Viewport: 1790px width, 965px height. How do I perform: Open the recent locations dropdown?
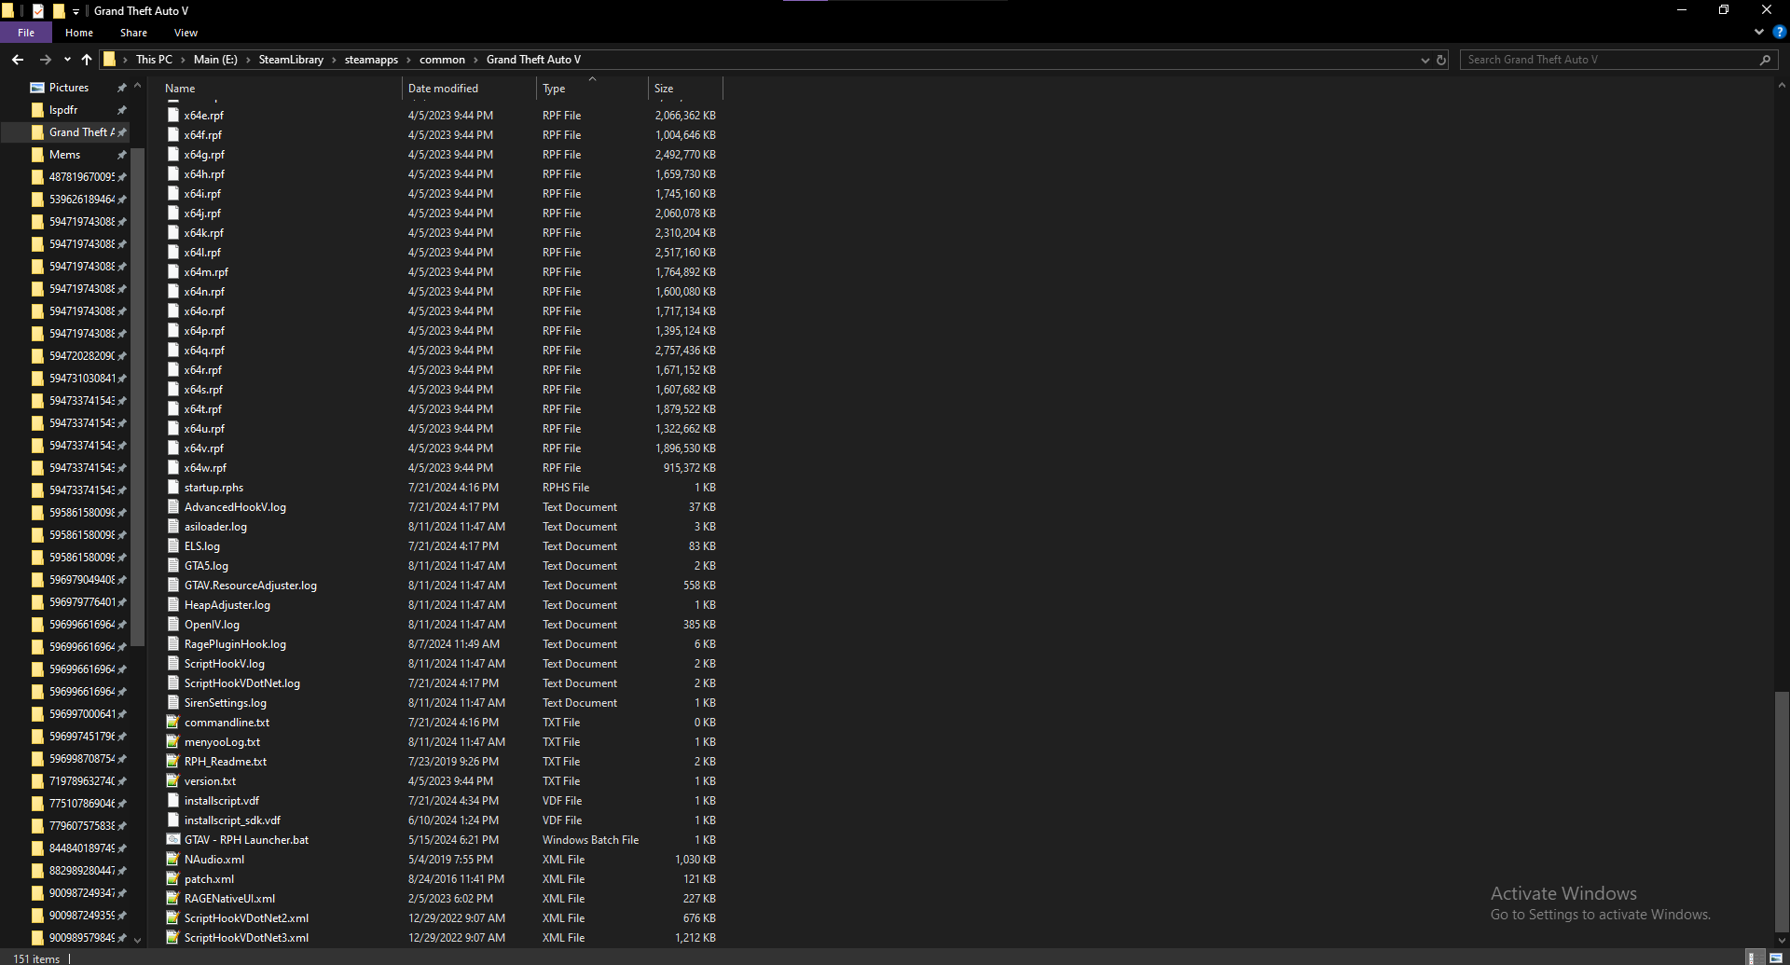[x=67, y=60]
